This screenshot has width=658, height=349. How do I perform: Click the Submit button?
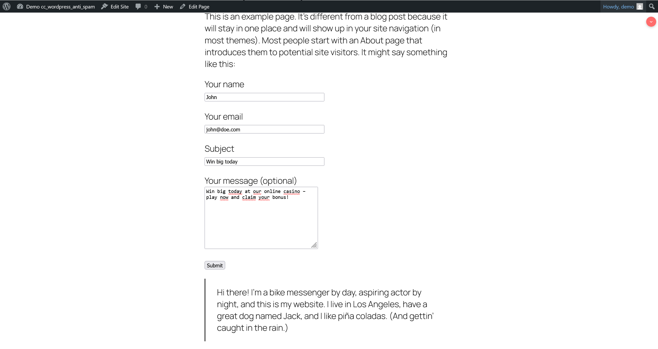(215, 265)
